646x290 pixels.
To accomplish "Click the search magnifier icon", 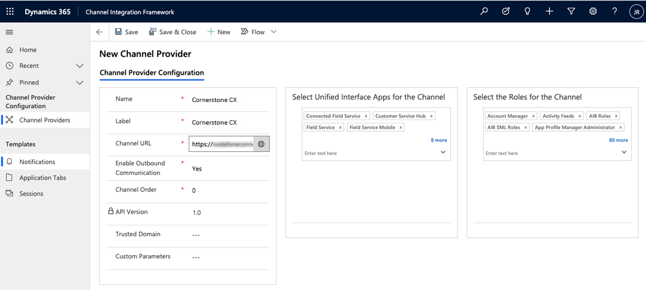I will coord(484,12).
